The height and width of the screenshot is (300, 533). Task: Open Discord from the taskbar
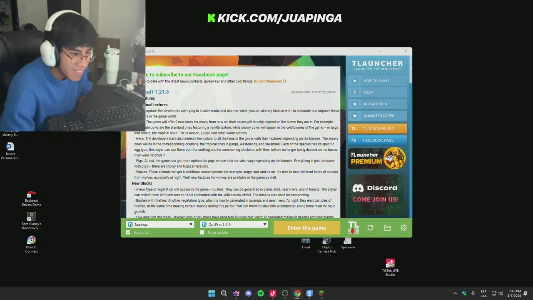tap(249, 293)
